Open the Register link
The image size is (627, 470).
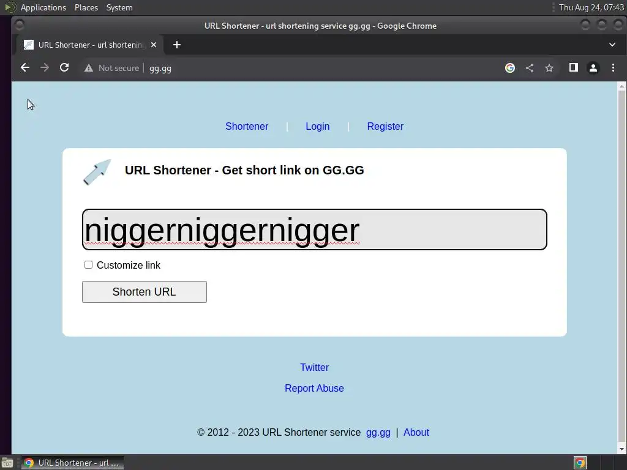pyautogui.click(x=385, y=126)
